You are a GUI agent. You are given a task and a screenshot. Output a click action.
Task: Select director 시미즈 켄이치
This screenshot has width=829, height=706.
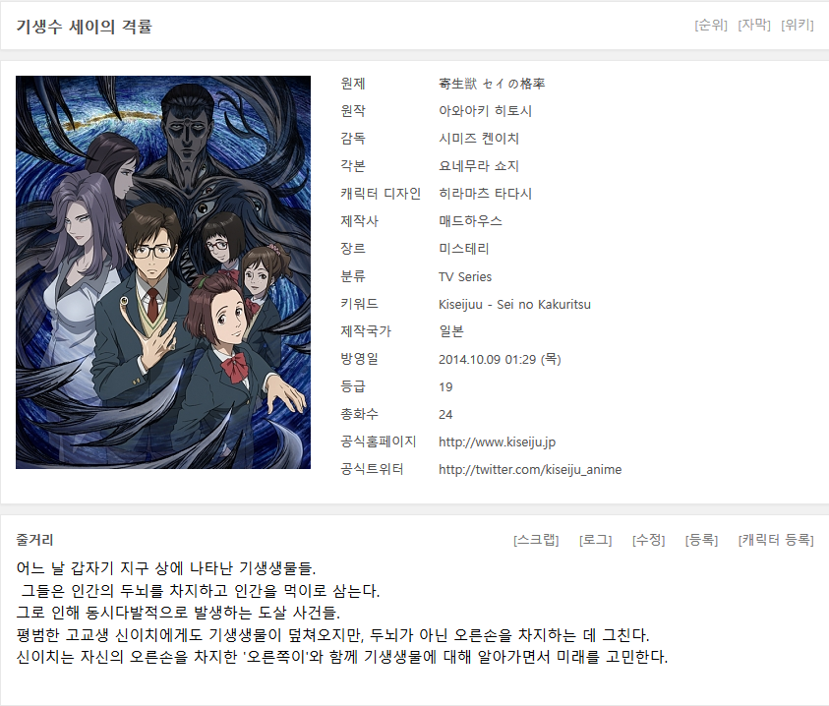click(479, 139)
